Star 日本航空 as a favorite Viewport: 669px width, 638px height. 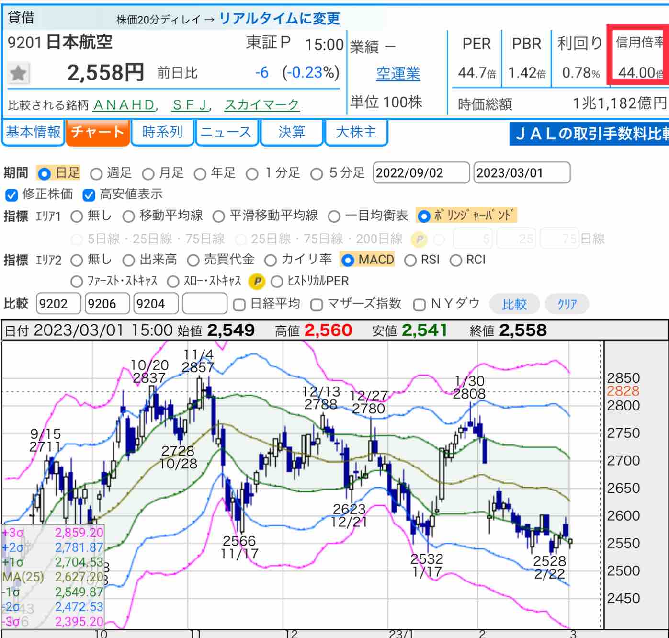(x=18, y=73)
